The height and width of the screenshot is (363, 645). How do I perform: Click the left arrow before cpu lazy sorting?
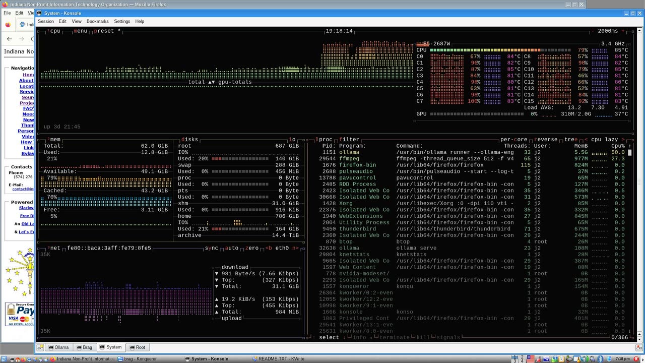coord(586,140)
